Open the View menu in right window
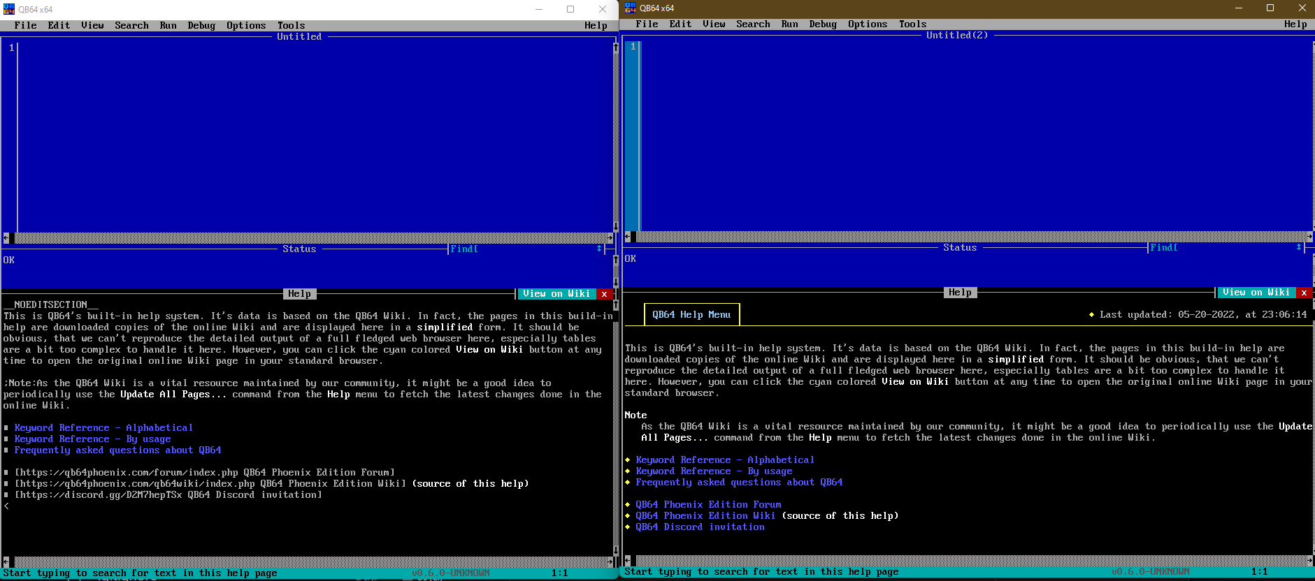Image resolution: width=1315 pixels, height=581 pixels. [x=714, y=24]
